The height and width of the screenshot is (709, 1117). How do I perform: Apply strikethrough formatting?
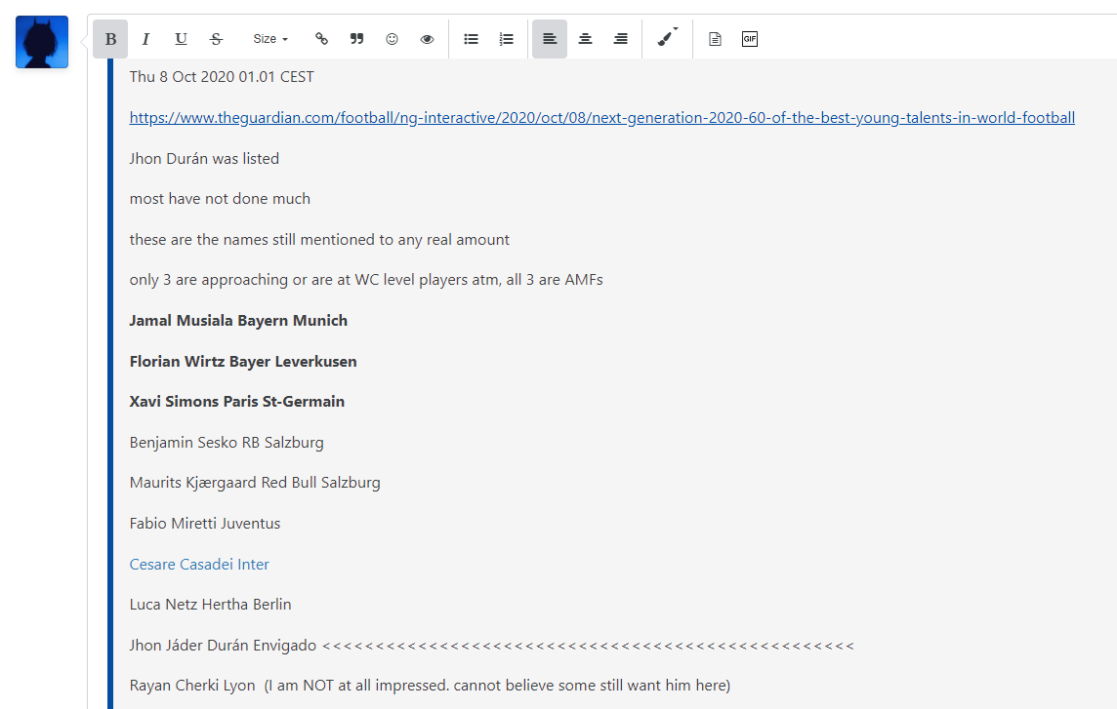coord(217,39)
